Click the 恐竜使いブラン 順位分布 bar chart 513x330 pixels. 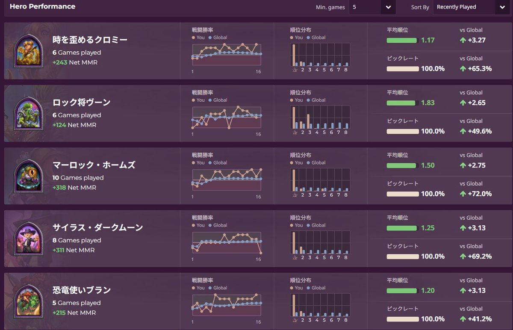(x=320, y=305)
